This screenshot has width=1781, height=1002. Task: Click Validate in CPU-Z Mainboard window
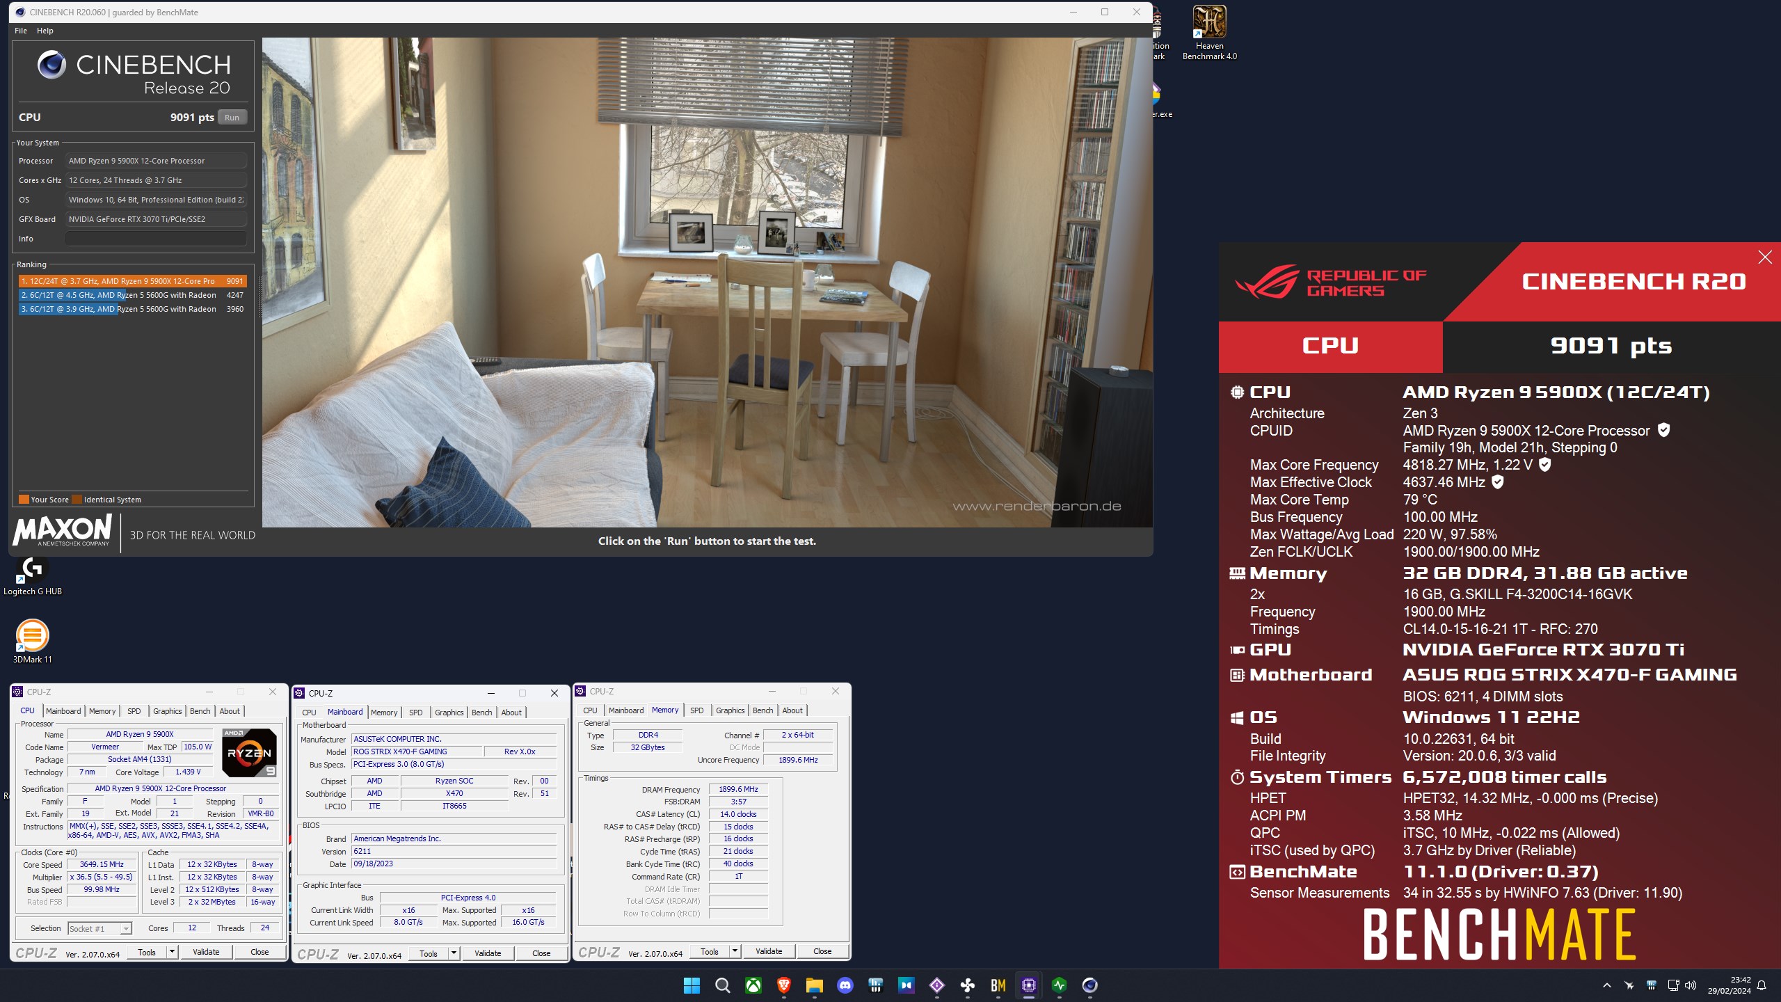(x=488, y=953)
